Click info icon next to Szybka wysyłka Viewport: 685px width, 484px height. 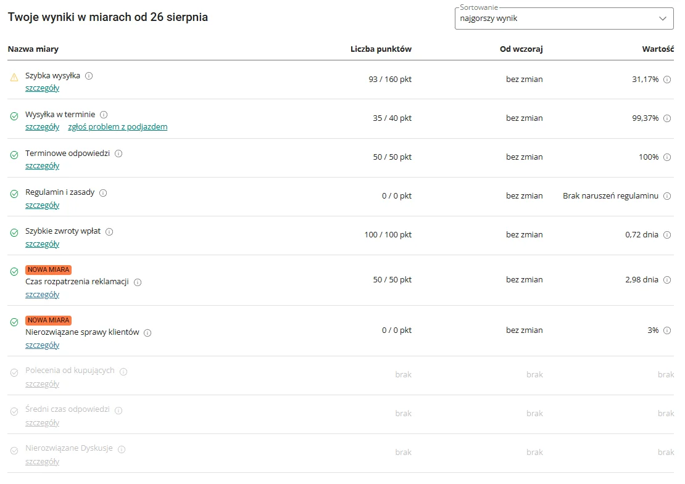(x=89, y=76)
